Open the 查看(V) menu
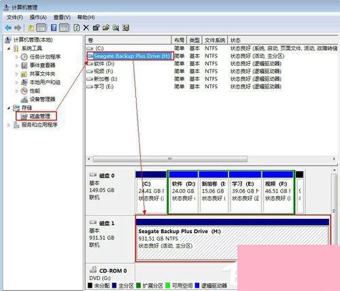Image resolution: width=340 pixels, height=291 pixels. pos(62,18)
